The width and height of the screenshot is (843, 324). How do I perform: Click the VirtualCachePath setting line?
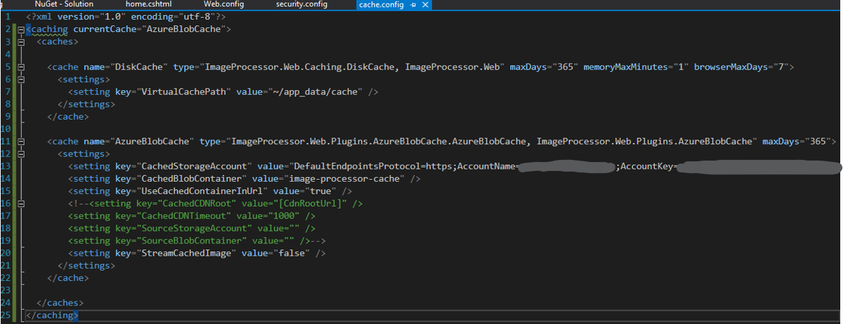pos(223,92)
